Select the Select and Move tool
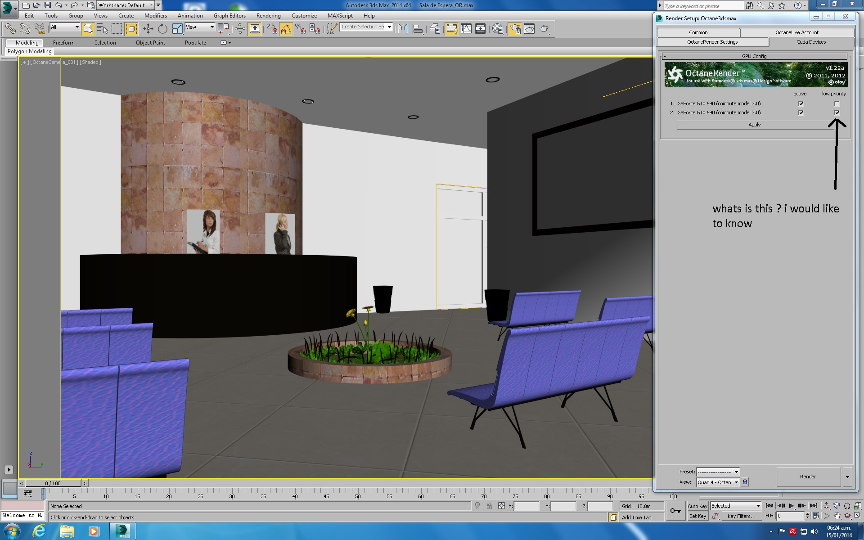The height and width of the screenshot is (540, 864). click(x=148, y=29)
